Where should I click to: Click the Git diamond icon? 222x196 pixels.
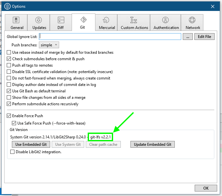click(x=84, y=20)
